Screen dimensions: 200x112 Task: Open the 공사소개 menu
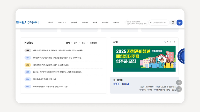click(x=116, y=22)
